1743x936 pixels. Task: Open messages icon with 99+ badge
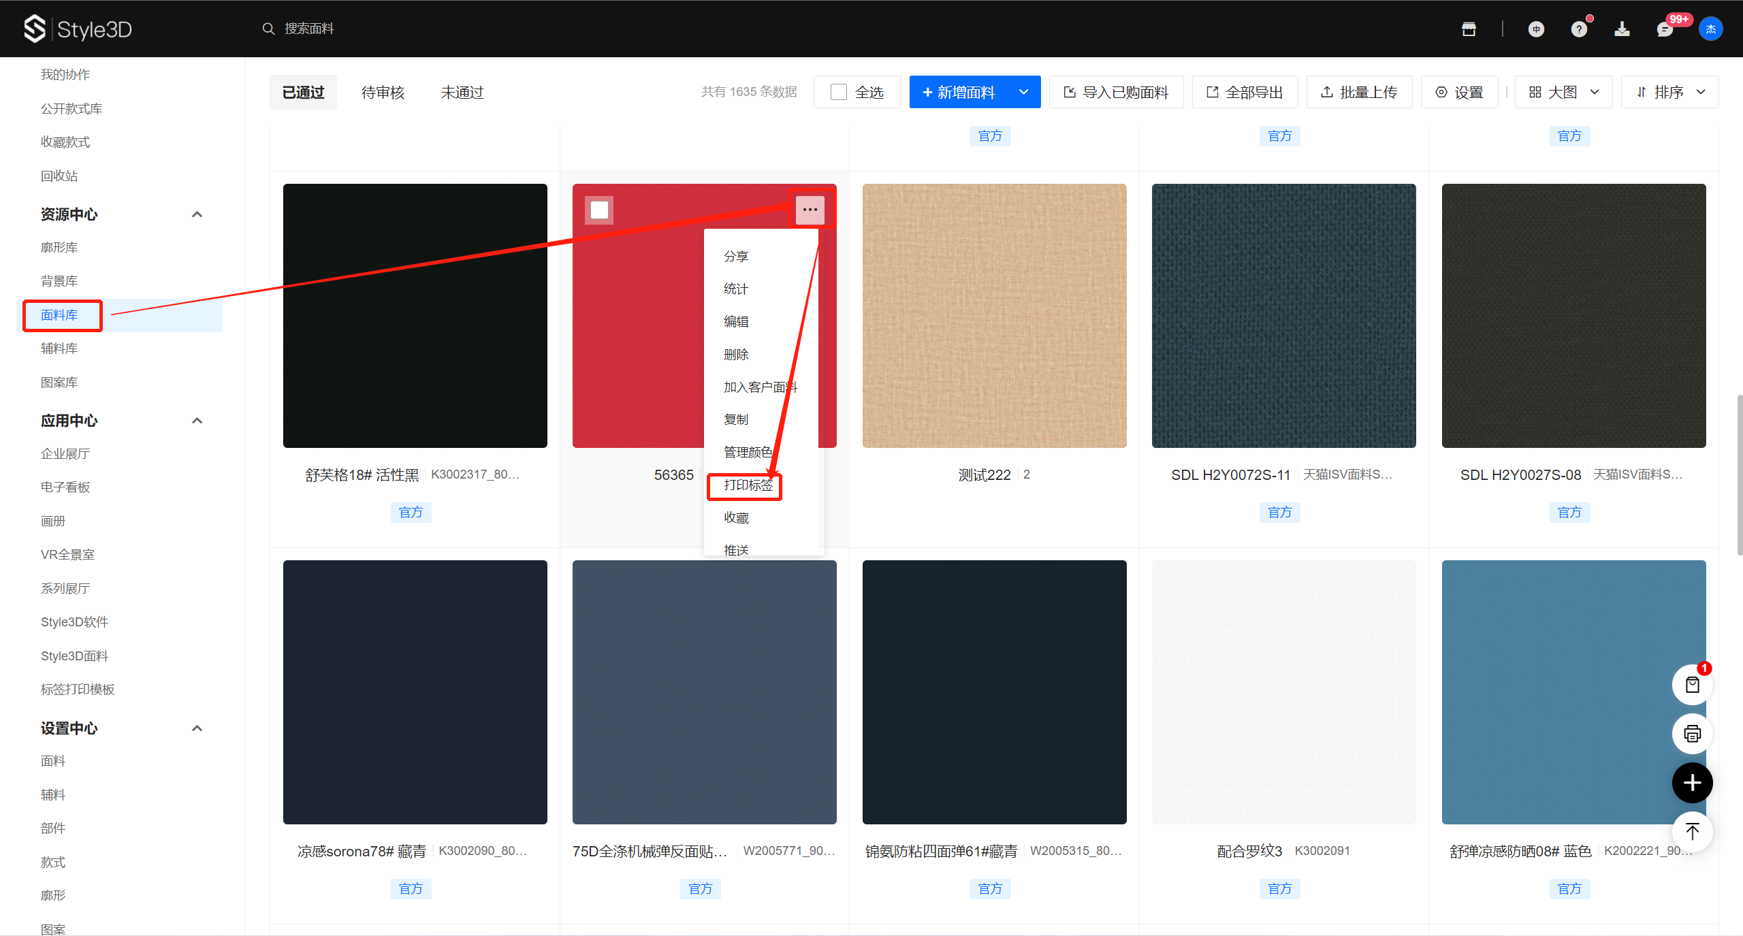click(1665, 29)
